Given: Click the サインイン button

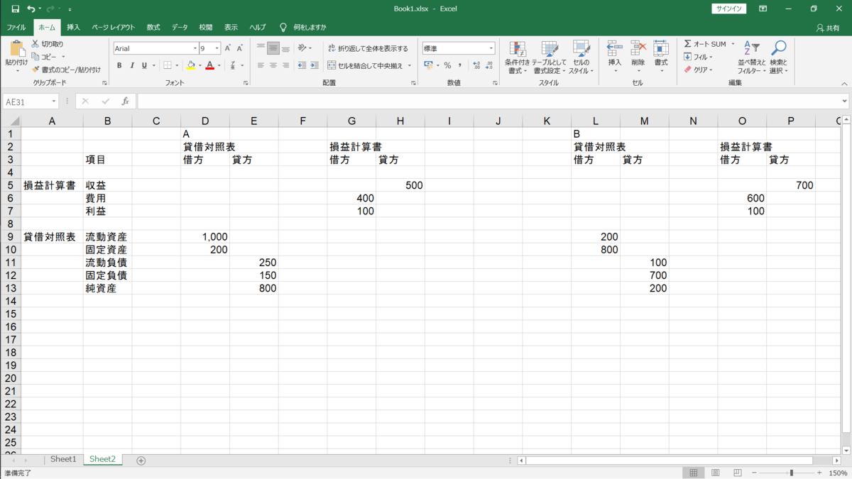Looking at the screenshot, I should click(728, 9).
